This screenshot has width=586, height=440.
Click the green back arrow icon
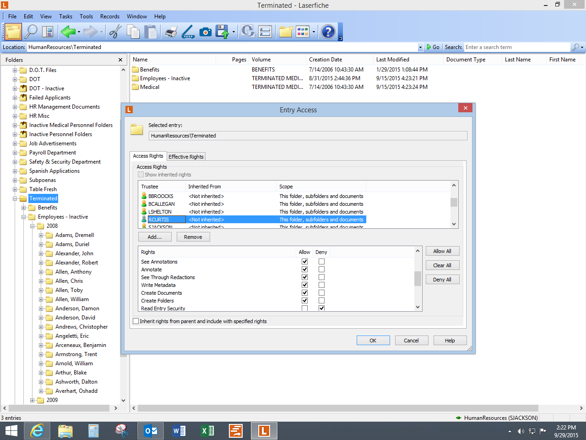click(68, 32)
